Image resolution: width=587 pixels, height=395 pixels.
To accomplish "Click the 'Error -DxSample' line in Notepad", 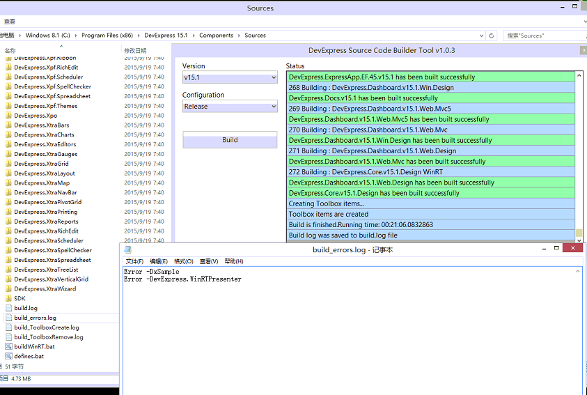I will click(x=152, y=272).
